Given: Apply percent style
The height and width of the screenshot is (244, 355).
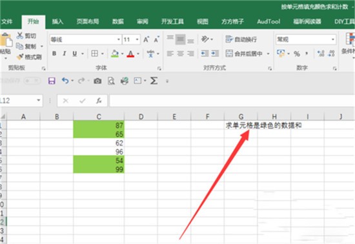Looking at the screenshot, I should (x=297, y=54).
